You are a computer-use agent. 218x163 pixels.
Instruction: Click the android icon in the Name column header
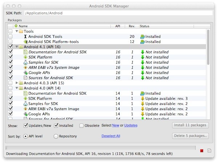click(x=16, y=26)
